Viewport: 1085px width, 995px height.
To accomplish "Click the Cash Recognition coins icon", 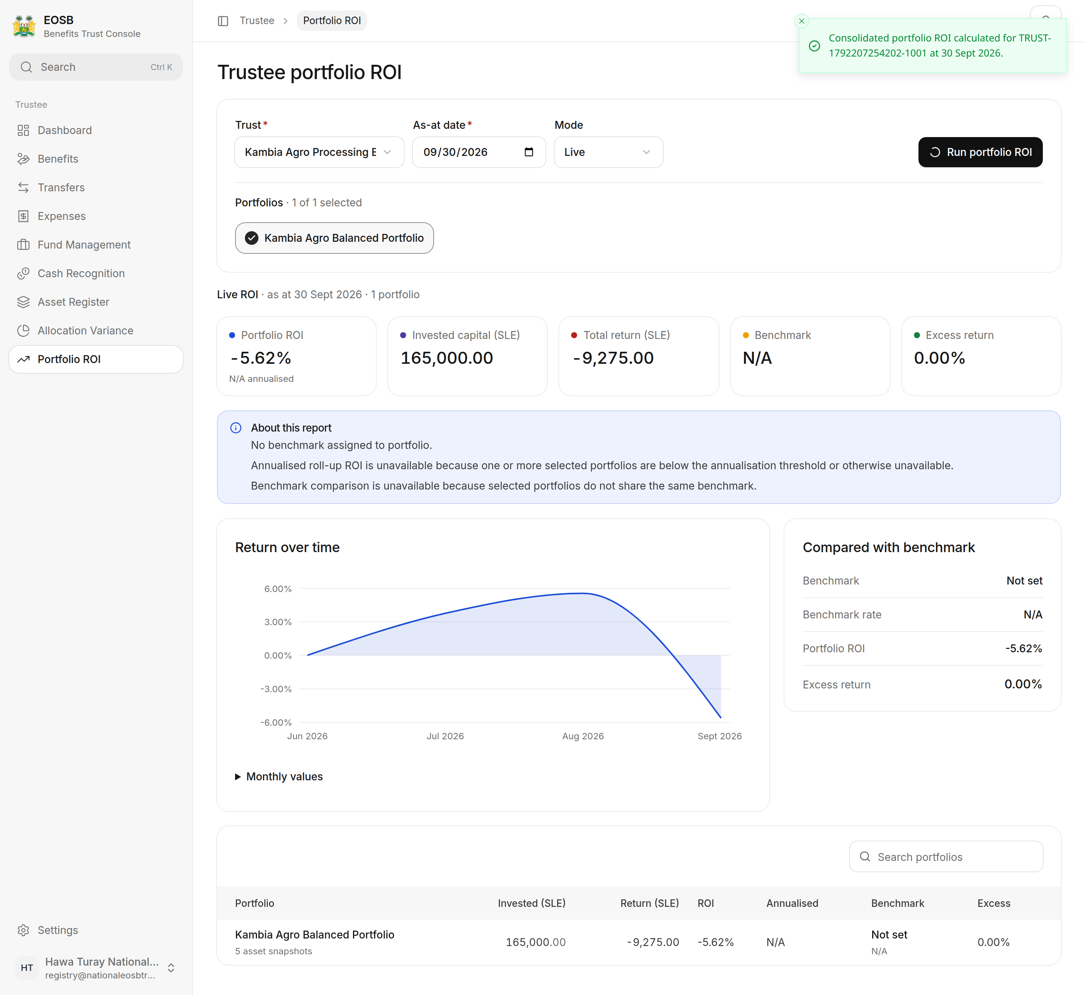I will pyautogui.click(x=23, y=273).
